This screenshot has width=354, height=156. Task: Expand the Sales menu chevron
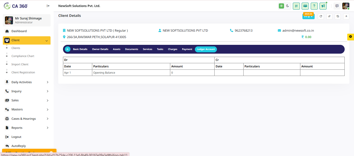(x=47, y=100)
